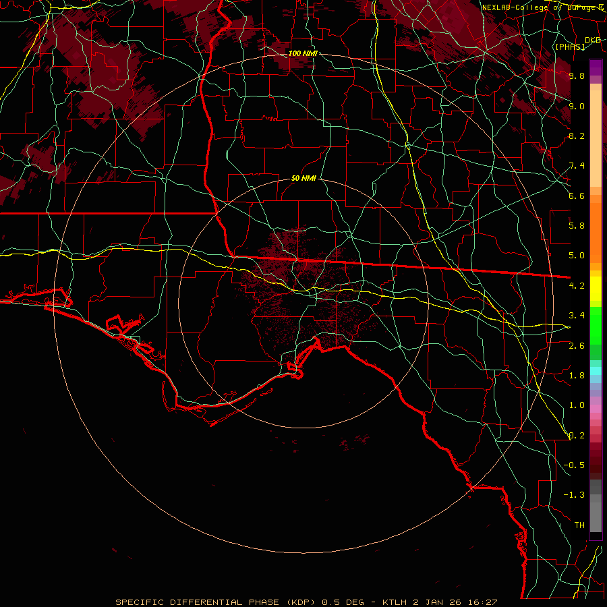The image size is (607, 607).
Task: Click the 9.0 value on color scale
Action: (x=577, y=106)
